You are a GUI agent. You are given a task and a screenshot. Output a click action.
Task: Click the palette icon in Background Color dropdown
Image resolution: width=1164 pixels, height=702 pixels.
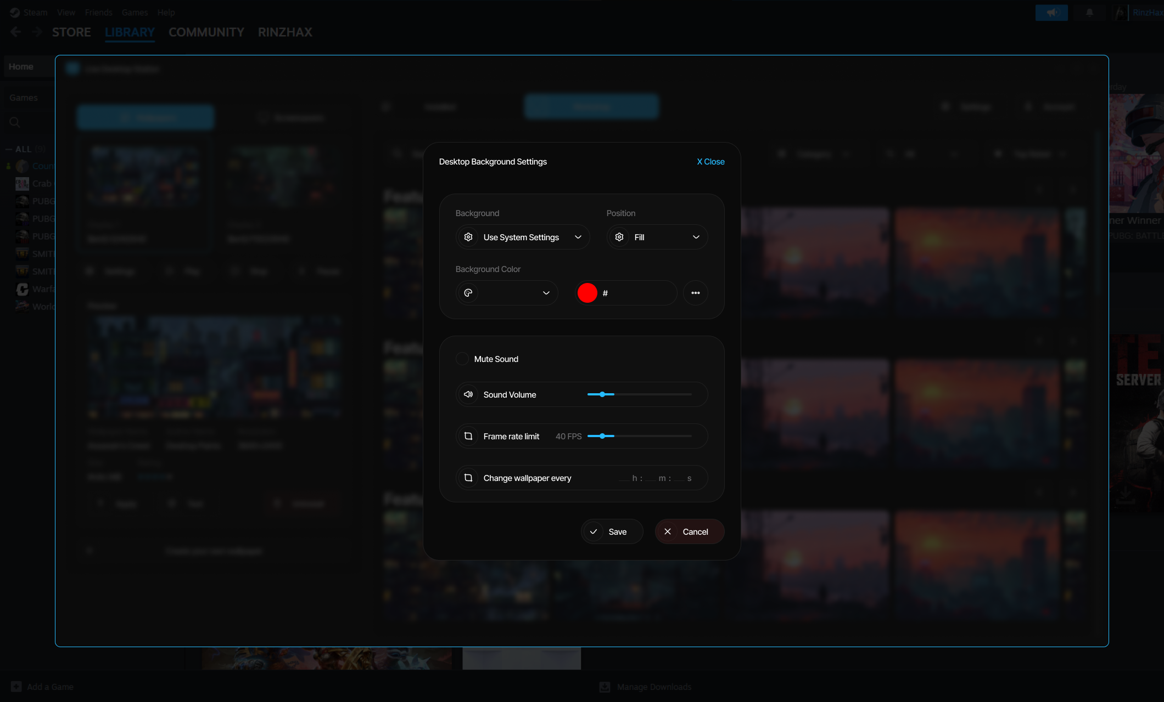pos(468,293)
